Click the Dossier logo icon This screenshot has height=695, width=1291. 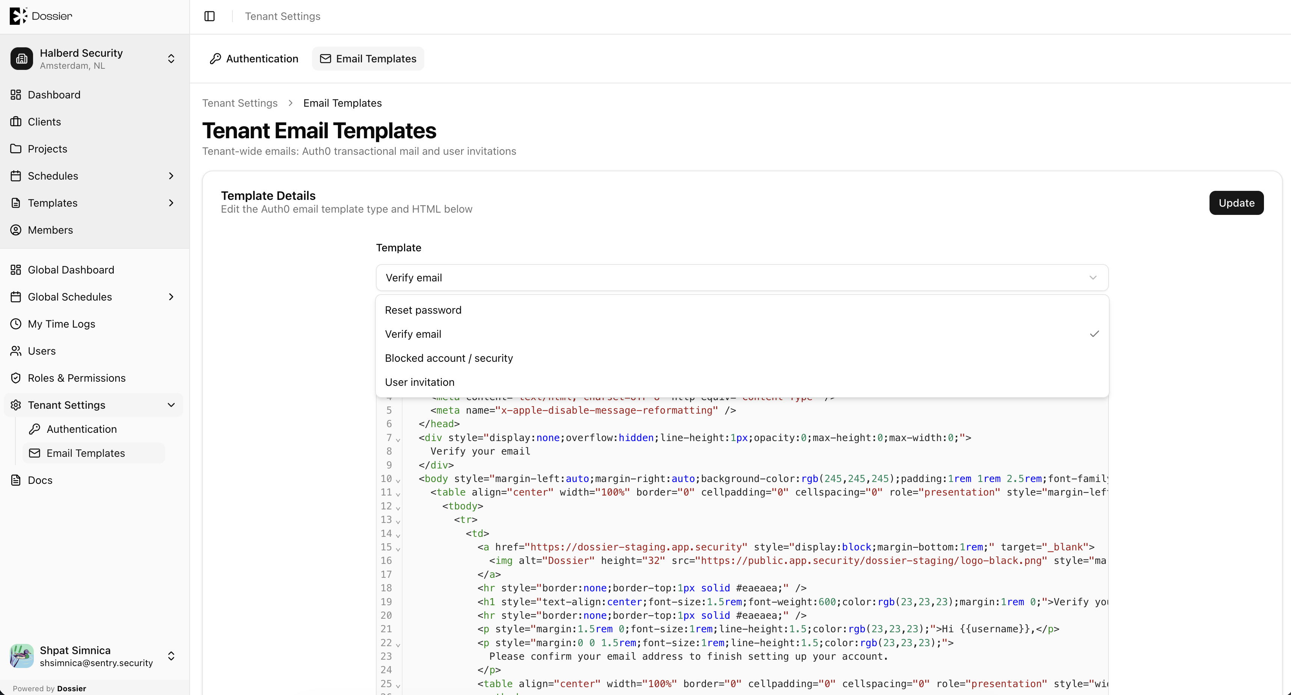pos(18,16)
